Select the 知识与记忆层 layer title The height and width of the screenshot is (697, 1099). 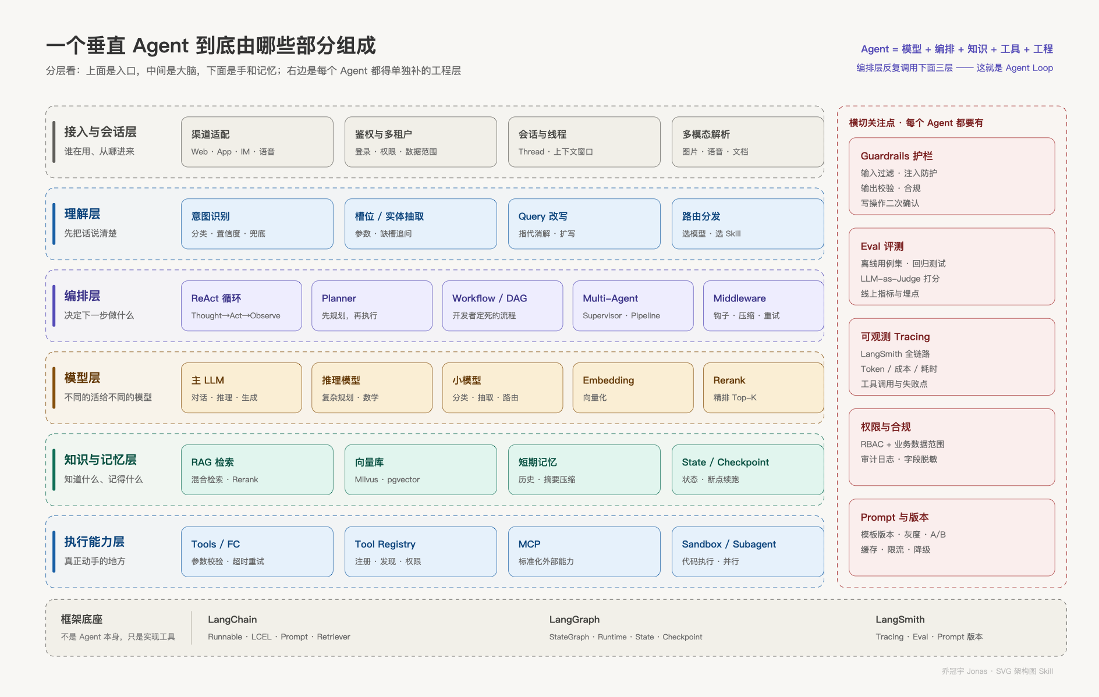click(x=100, y=460)
